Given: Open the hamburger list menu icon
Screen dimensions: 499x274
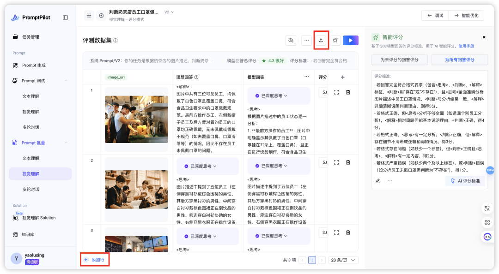Looking at the screenshot, I should coord(89,15).
